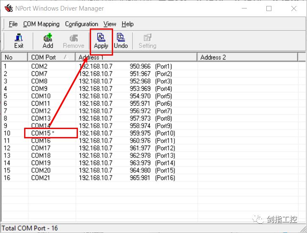Click the 954:970 (Port5) entry

pyautogui.click(x=151, y=96)
